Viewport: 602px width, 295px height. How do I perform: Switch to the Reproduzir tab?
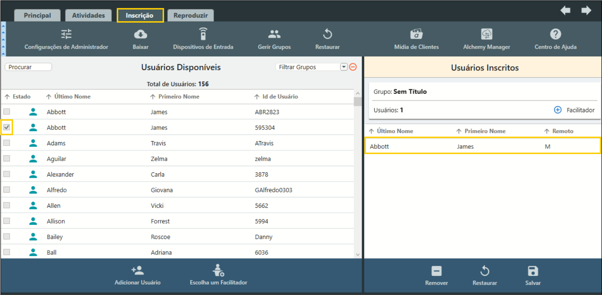tap(190, 15)
